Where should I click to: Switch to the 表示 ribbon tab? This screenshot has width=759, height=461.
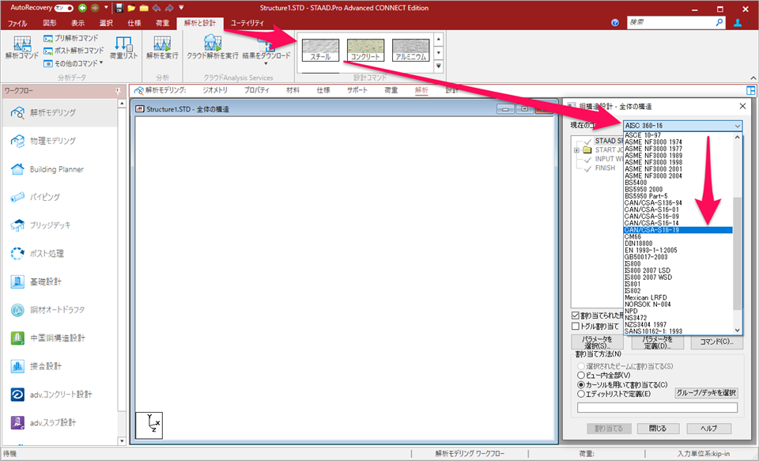coord(77,23)
